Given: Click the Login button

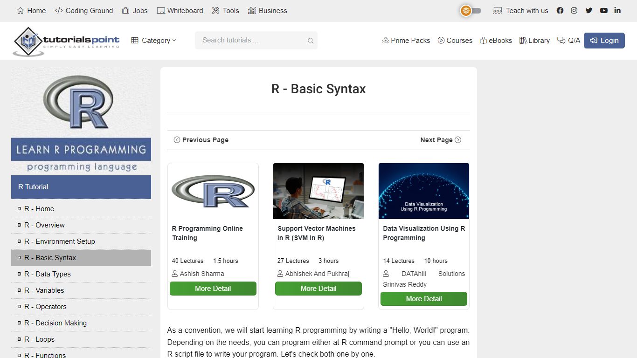Looking at the screenshot, I should 604,41.
